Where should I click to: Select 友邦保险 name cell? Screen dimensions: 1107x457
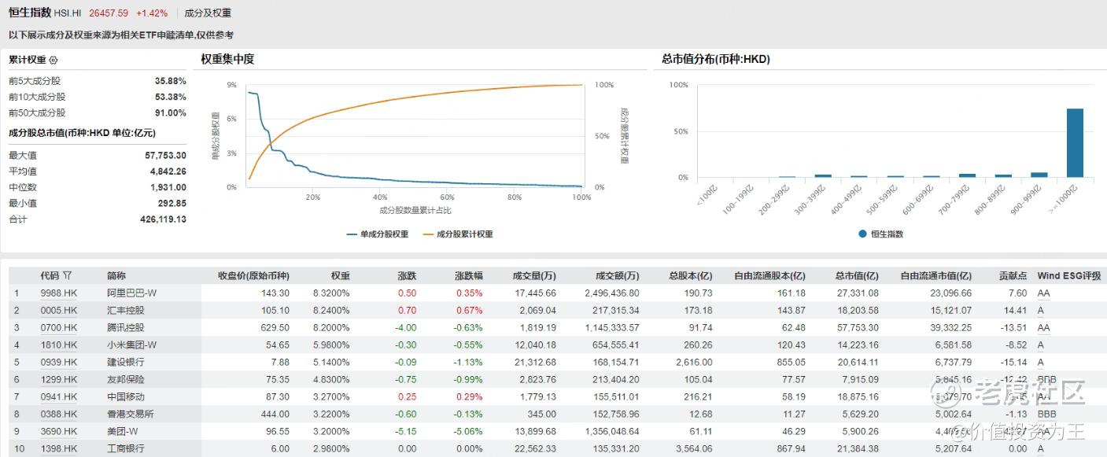coord(126,379)
